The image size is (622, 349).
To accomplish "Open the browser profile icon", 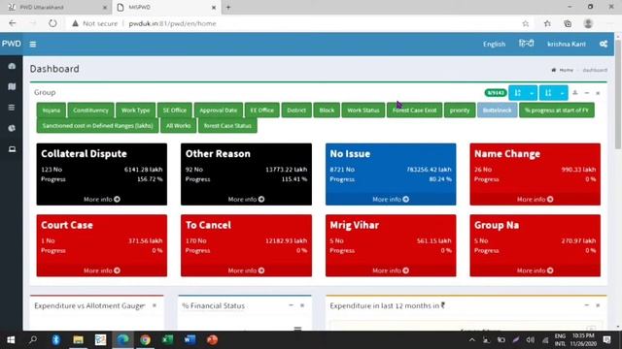I will [588, 23].
